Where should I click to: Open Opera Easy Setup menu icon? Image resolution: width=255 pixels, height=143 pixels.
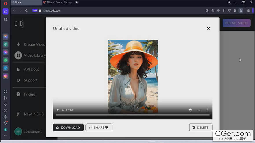point(235,10)
